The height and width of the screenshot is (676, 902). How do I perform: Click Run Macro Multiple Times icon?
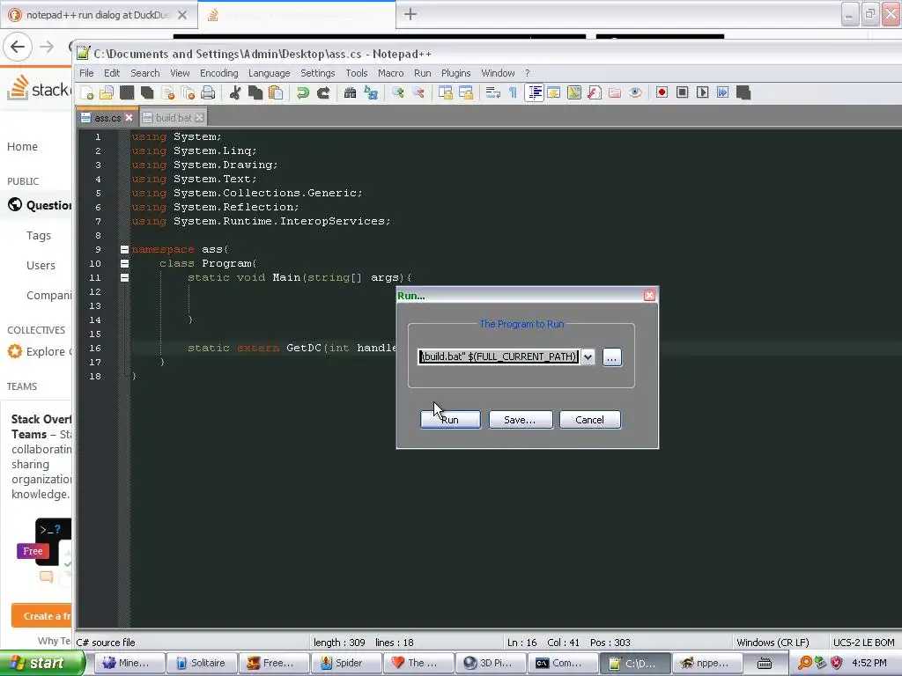(722, 92)
